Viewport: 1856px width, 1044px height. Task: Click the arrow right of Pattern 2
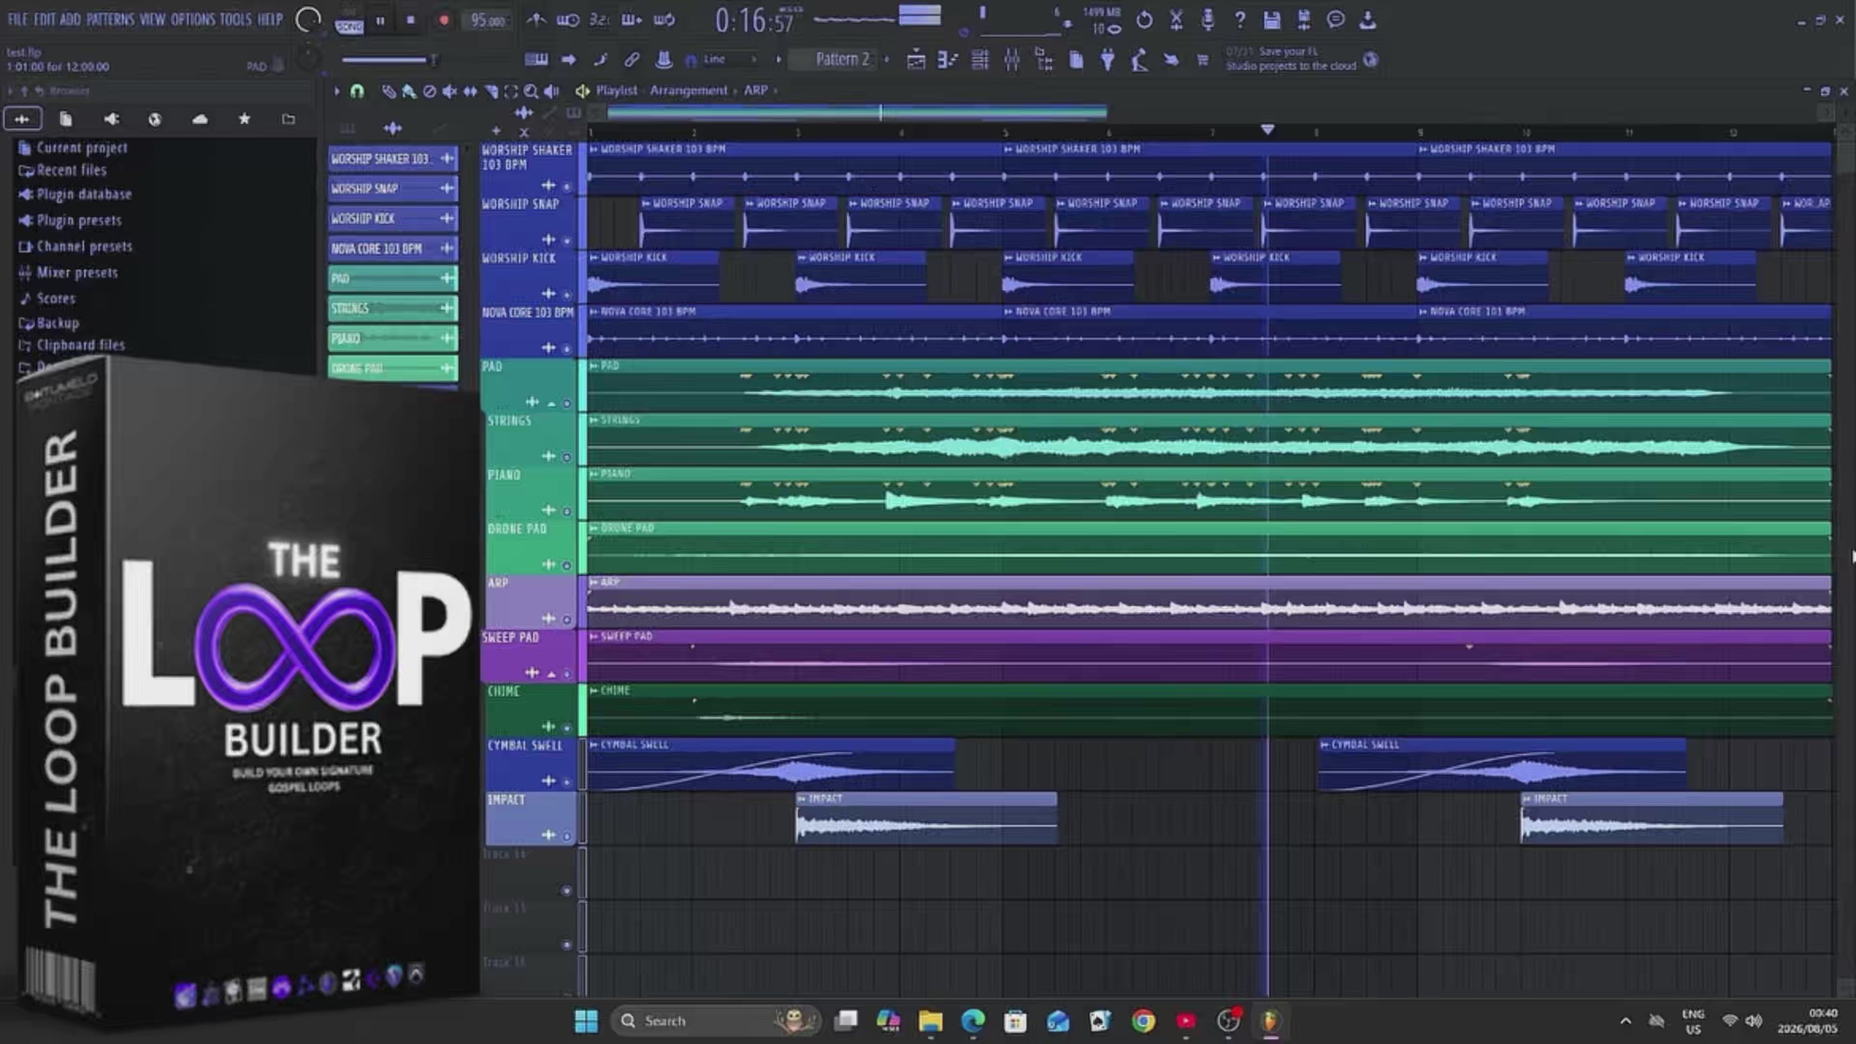tap(887, 60)
